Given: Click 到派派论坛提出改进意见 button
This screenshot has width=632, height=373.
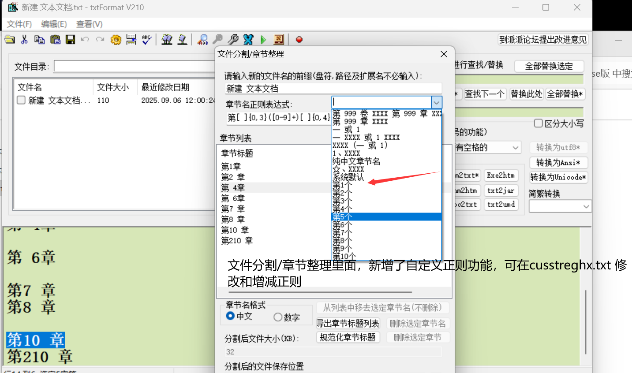Looking at the screenshot, I should pos(543,40).
